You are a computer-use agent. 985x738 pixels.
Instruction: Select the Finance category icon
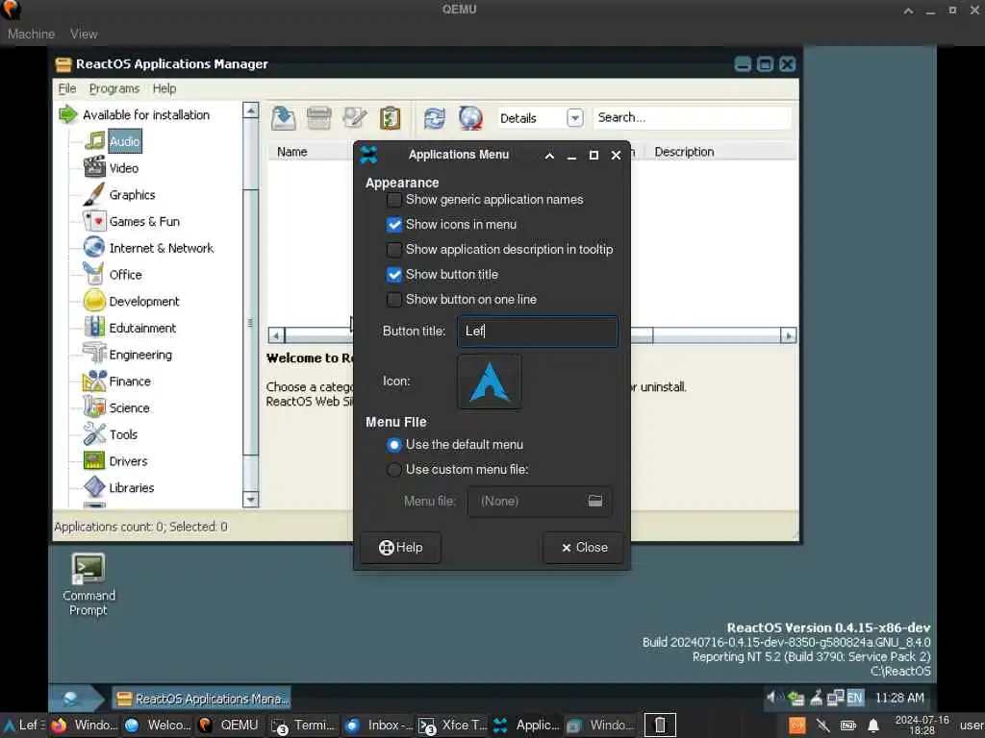[x=94, y=381]
